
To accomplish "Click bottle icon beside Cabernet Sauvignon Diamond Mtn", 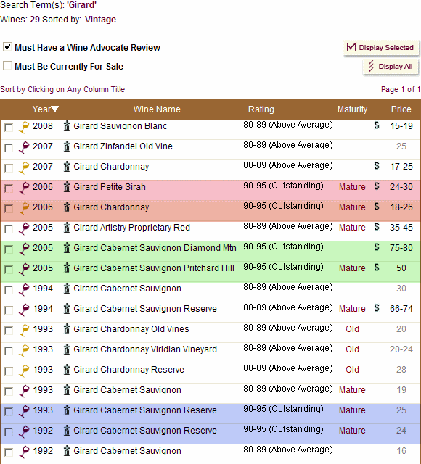I will pyautogui.click(x=67, y=248).
